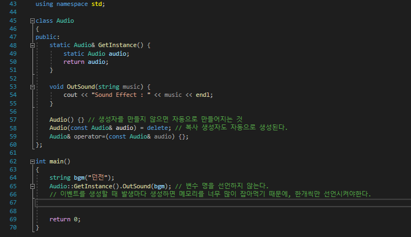Screen dimensions: 411x237
Task: Click 'return audio;' on line 50
Action: [x=86, y=62]
